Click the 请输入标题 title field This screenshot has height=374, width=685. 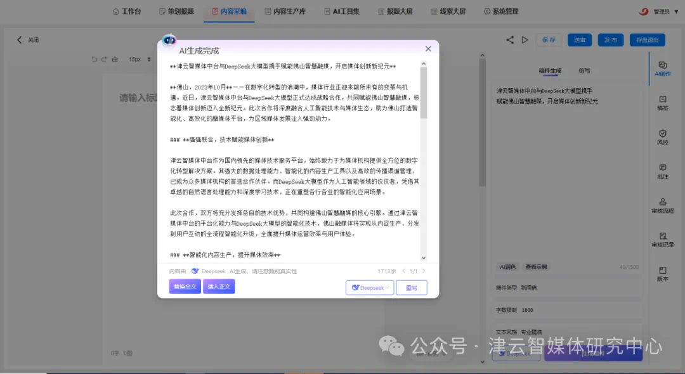[138, 98]
